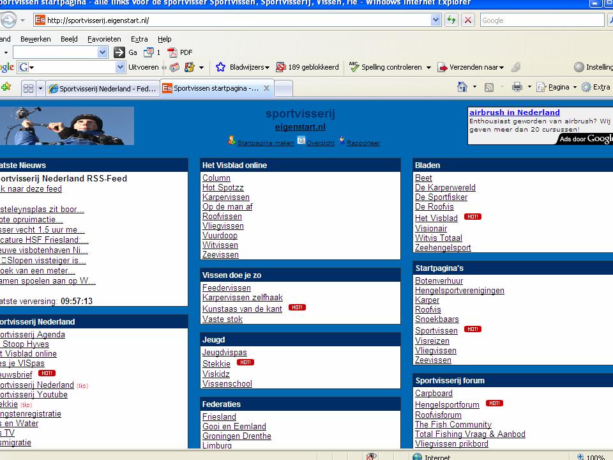Open the Karpervissen link

226,197
